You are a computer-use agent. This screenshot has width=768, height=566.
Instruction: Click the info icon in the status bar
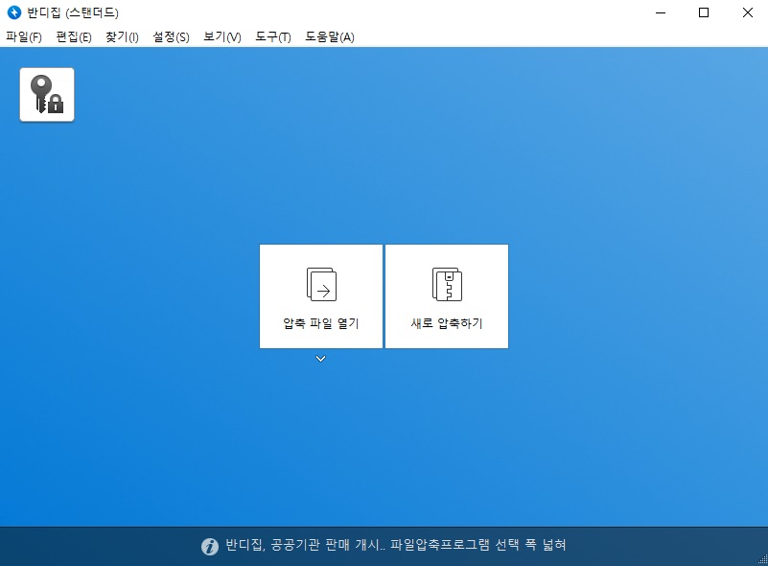click(x=210, y=545)
